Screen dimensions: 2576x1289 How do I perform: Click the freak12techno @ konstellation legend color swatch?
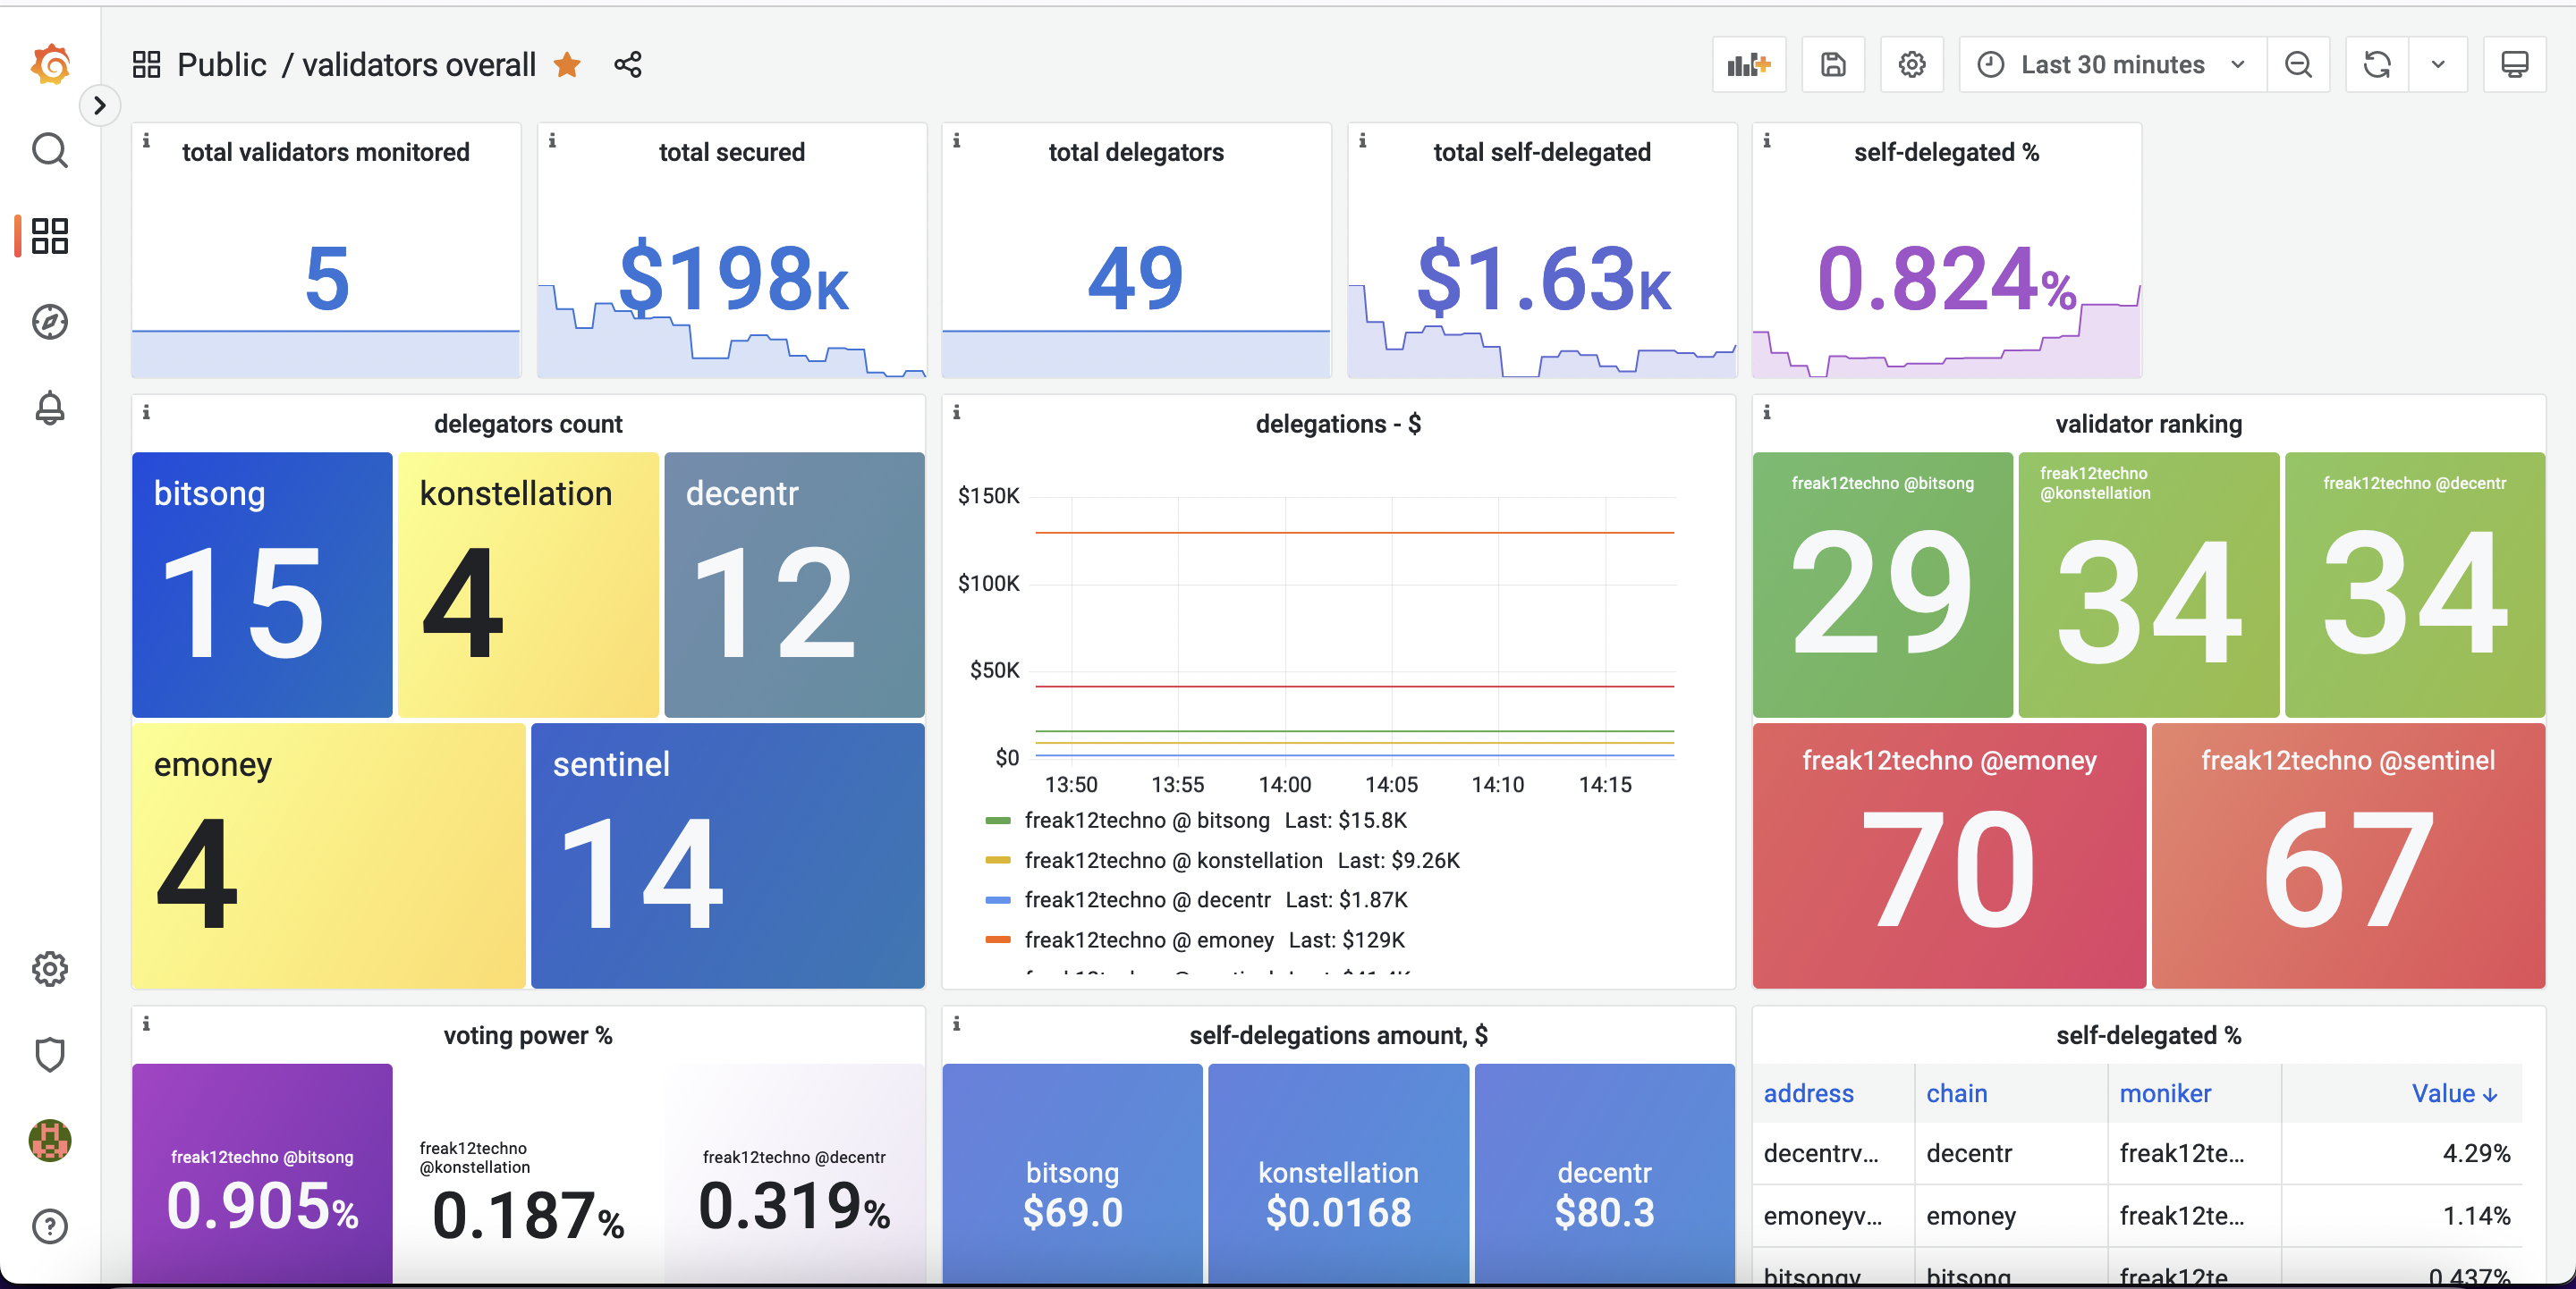click(x=997, y=860)
